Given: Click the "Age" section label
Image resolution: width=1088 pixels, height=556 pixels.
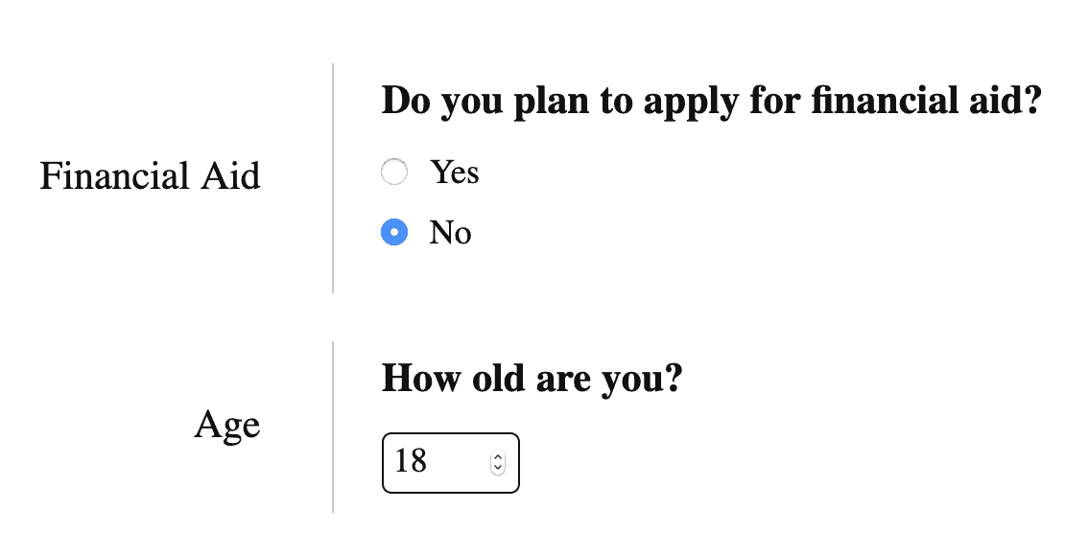Looking at the screenshot, I should point(227,424).
